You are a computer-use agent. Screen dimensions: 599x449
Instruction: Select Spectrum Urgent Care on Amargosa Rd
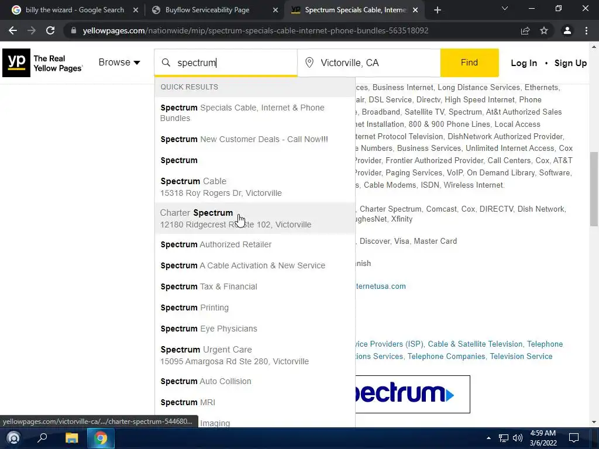point(255,355)
